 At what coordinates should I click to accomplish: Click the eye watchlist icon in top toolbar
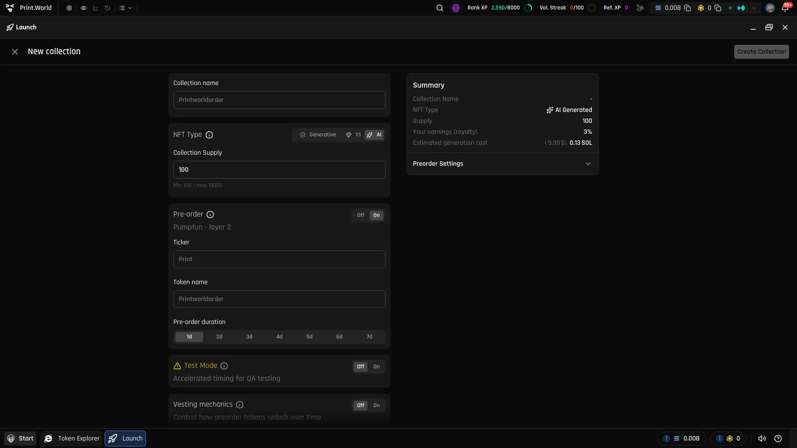coord(83,8)
